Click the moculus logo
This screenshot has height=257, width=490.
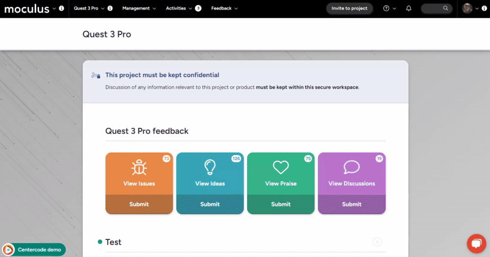point(26,9)
